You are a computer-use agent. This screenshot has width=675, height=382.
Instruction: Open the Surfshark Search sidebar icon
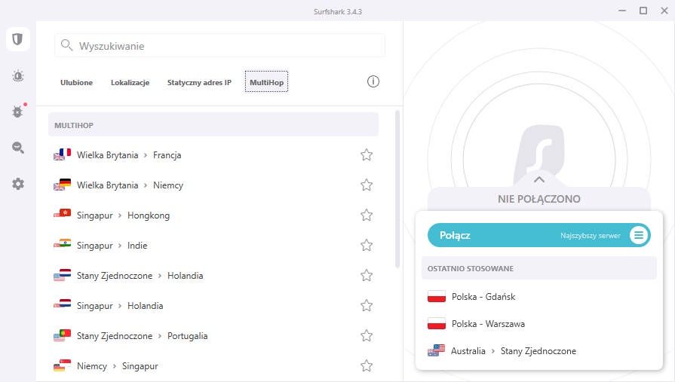(17, 148)
